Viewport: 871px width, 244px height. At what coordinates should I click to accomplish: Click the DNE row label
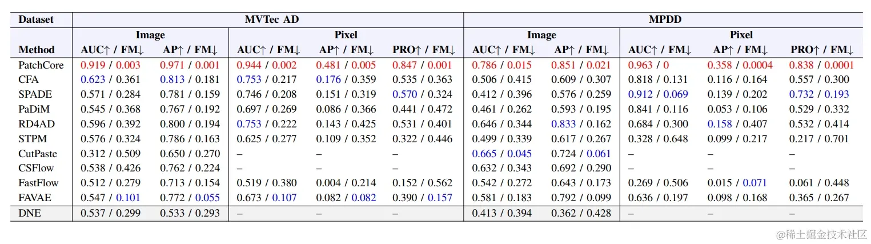tap(29, 214)
